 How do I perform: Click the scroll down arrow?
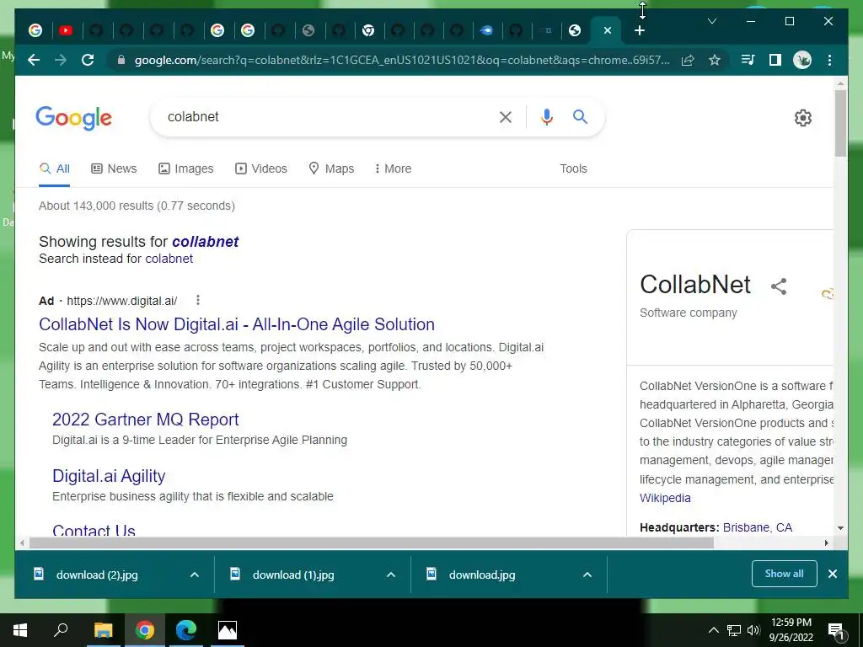pyautogui.click(x=840, y=528)
